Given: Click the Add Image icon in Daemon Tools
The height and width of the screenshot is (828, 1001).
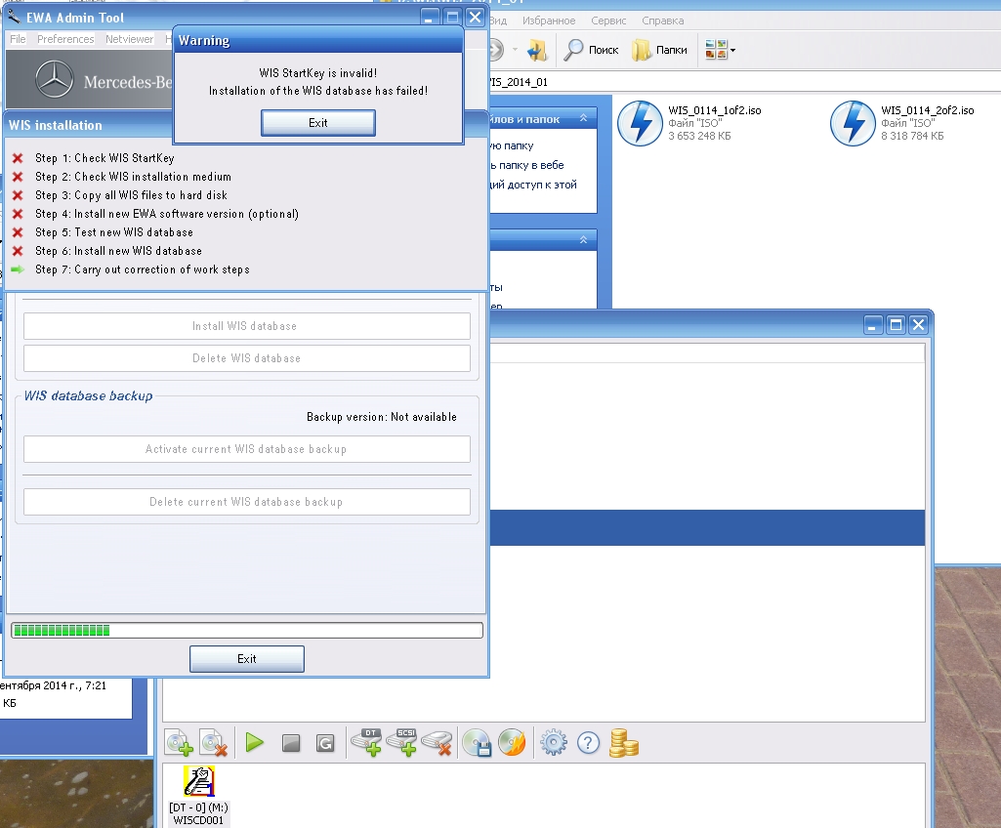Looking at the screenshot, I should pos(180,743).
